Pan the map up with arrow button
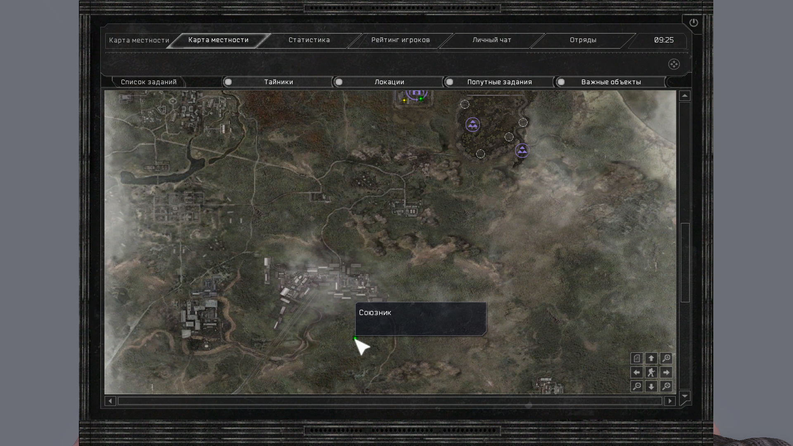This screenshot has height=446, width=793. point(651,358)
